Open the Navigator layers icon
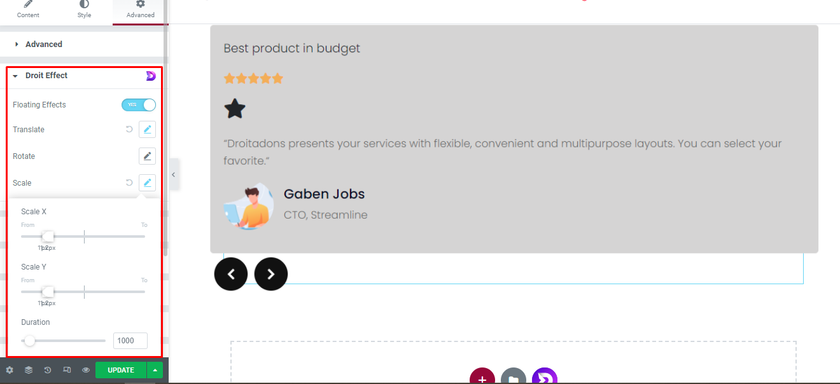 click(29, 370)
